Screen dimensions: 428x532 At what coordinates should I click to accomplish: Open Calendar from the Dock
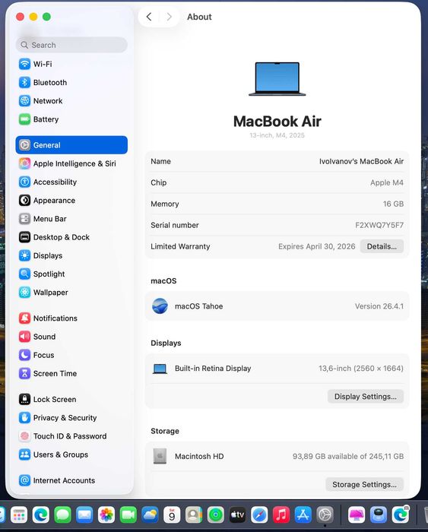(172, 515)
